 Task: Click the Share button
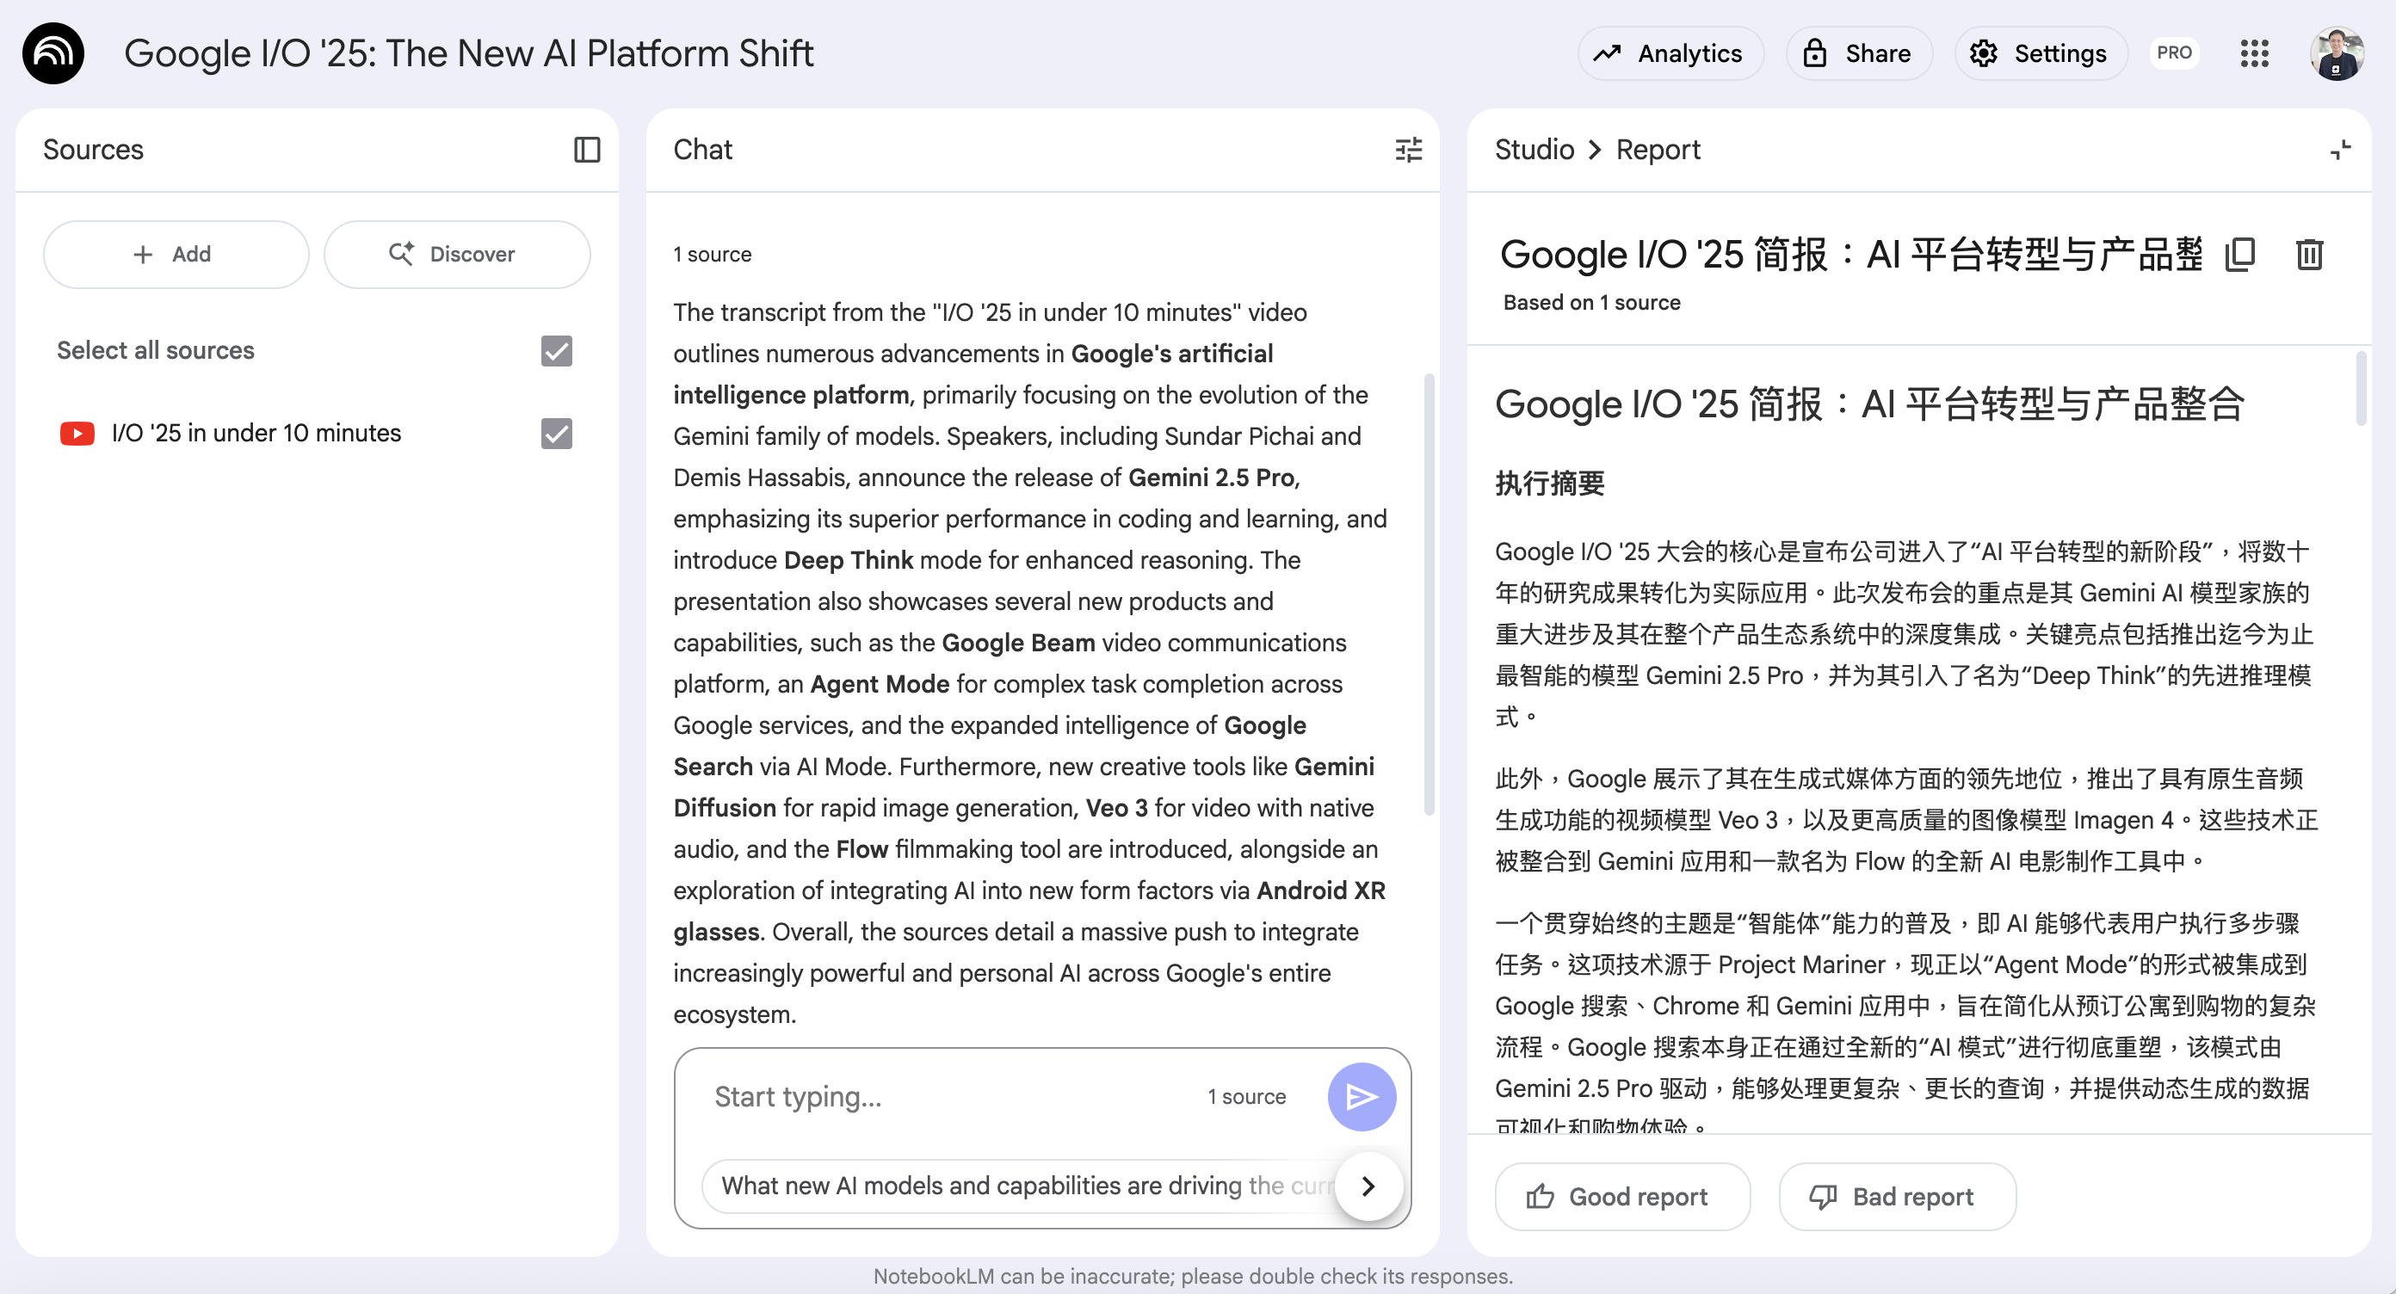[1857, 53]
